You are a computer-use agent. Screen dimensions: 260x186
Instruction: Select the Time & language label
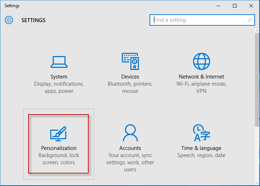coord(201,148)
